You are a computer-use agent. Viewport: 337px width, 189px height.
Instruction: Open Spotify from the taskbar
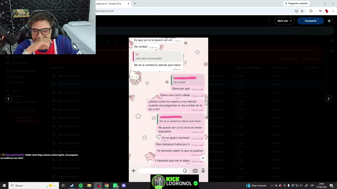coord(81,186)
